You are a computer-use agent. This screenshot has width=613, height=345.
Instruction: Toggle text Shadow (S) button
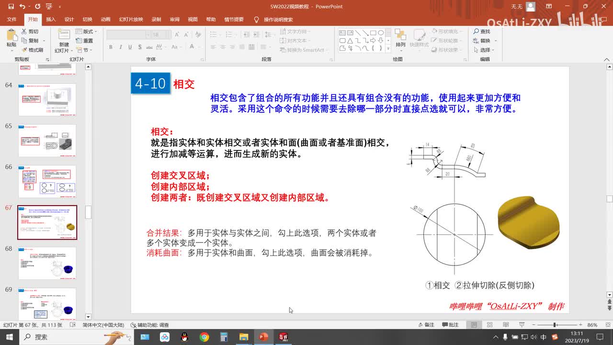139,47
